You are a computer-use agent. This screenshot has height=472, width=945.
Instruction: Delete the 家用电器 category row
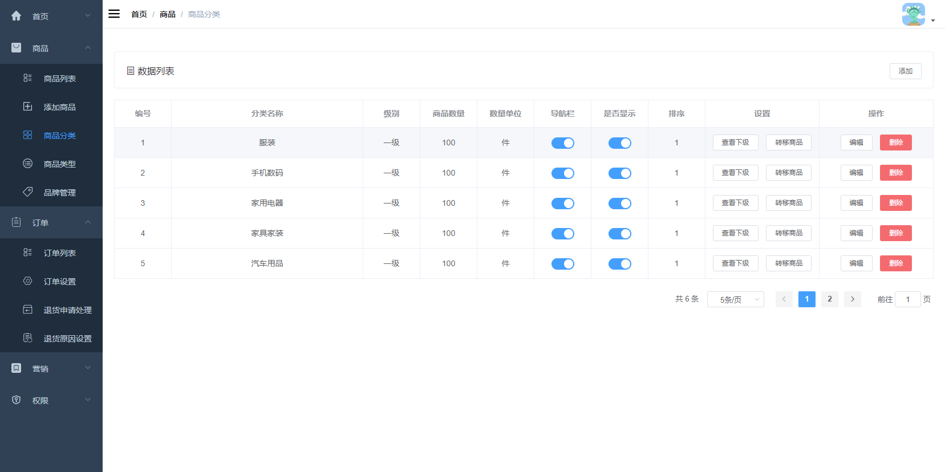[x=895, y=203]
